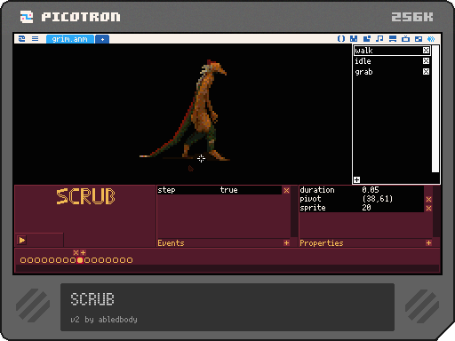Viewport: 455px width, 341px height.
Task: Switch to the desktop workspace icon
Action: tap(419, 39)
